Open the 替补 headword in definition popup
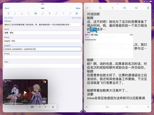The image size is (154, 115). (87, 35)
